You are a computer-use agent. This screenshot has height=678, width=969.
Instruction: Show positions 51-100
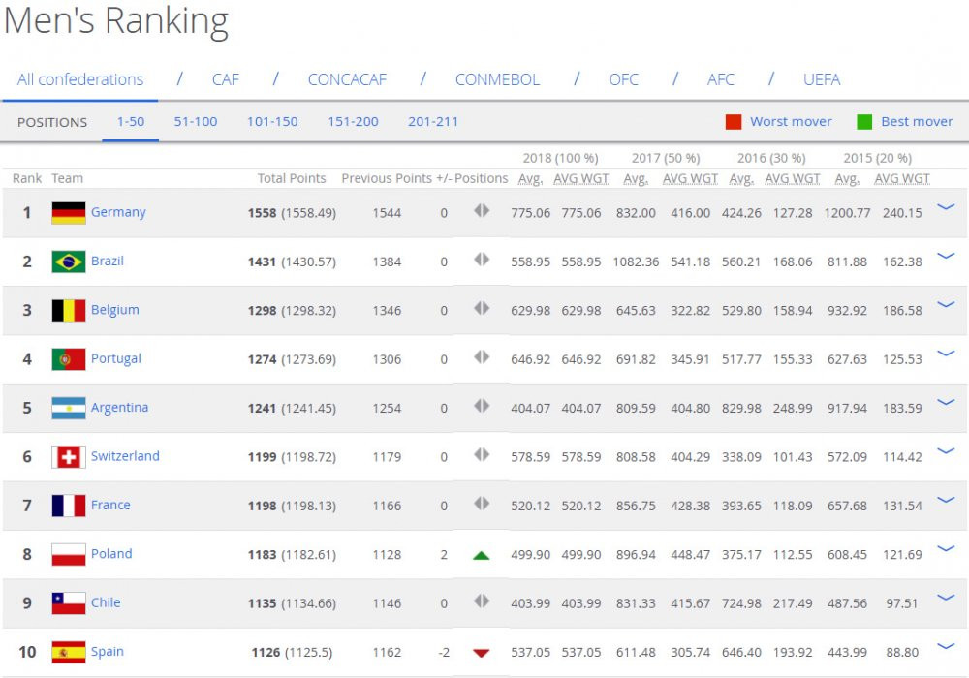tap(196, 122)
